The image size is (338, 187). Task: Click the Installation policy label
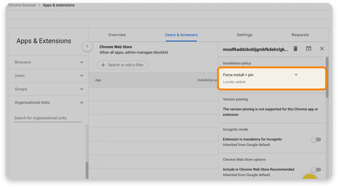[237, 63]
